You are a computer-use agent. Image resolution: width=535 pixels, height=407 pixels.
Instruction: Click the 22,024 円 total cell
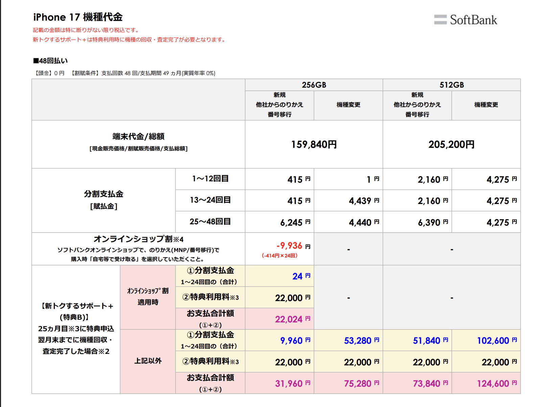click(279, 319)
